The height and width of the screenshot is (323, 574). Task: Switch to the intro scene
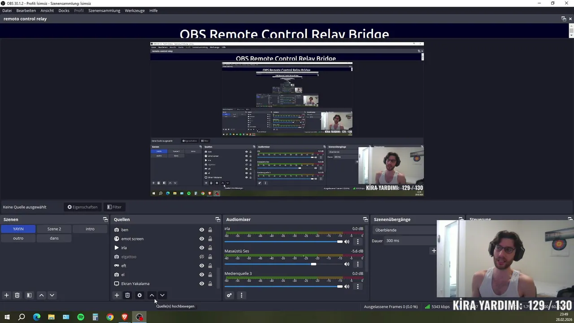[90, 229]
